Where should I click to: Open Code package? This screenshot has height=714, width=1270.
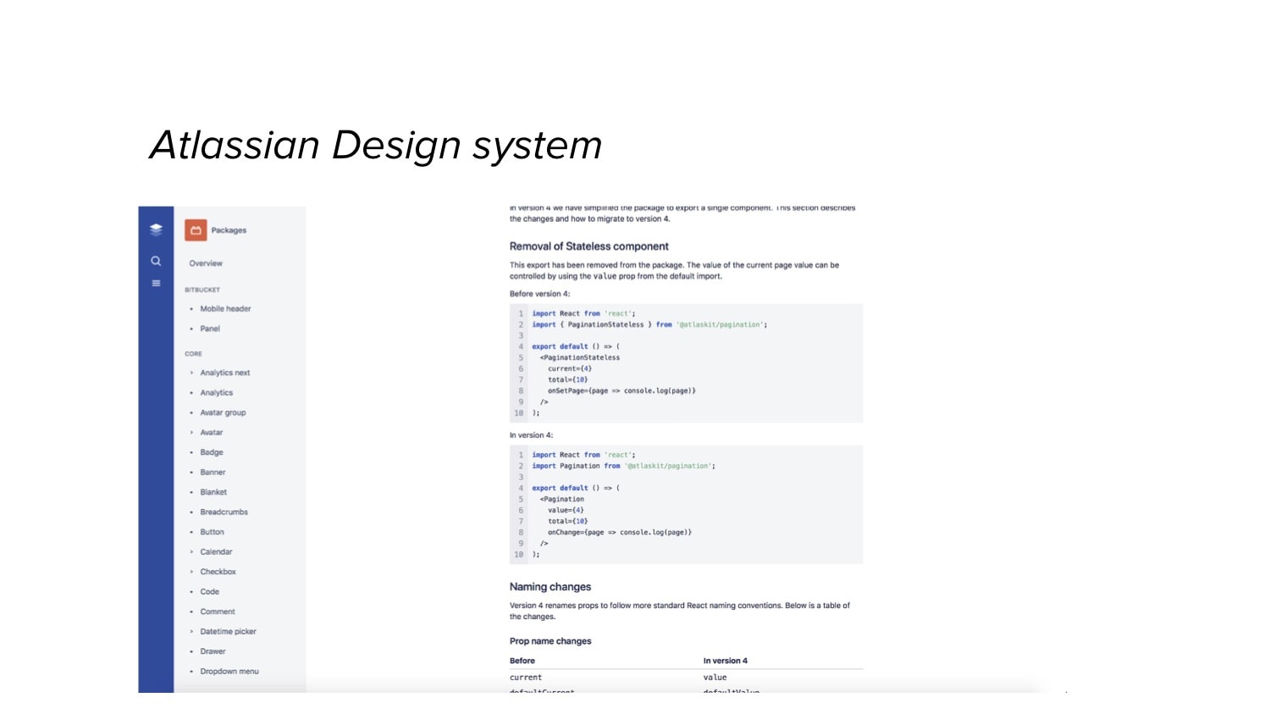pos(209,592)
